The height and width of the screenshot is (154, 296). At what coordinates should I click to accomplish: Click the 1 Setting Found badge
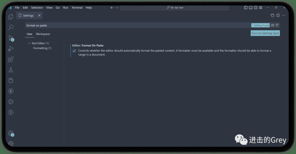(261, 25)
